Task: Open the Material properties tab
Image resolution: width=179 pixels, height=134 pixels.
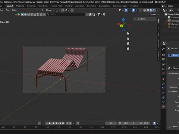Action: pos(163,107)
